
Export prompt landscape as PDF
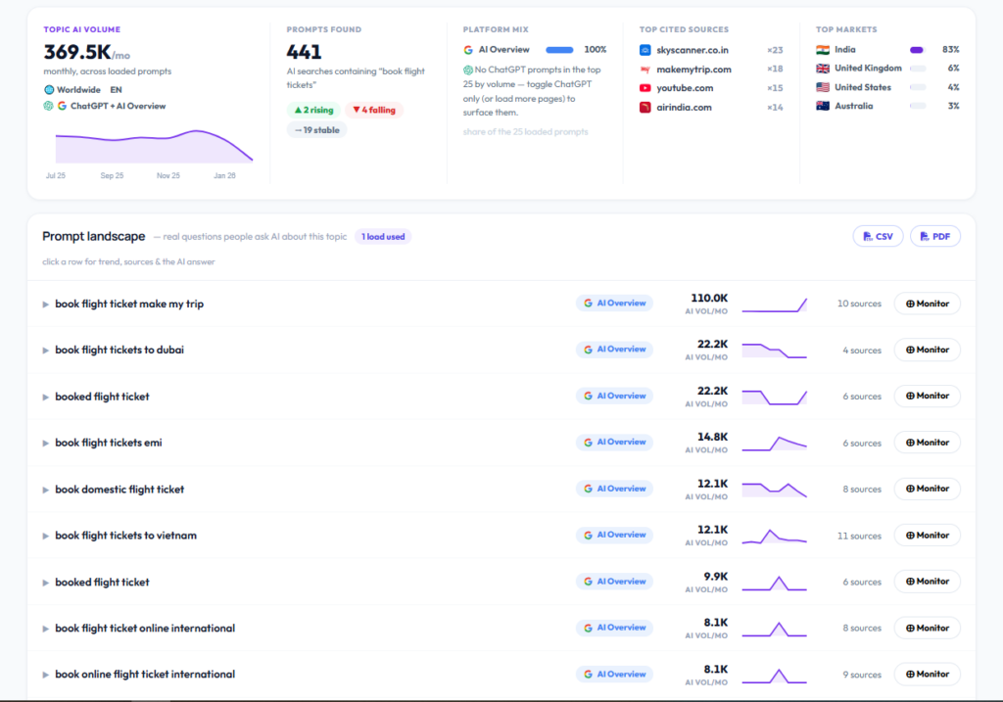pos(935,237)
